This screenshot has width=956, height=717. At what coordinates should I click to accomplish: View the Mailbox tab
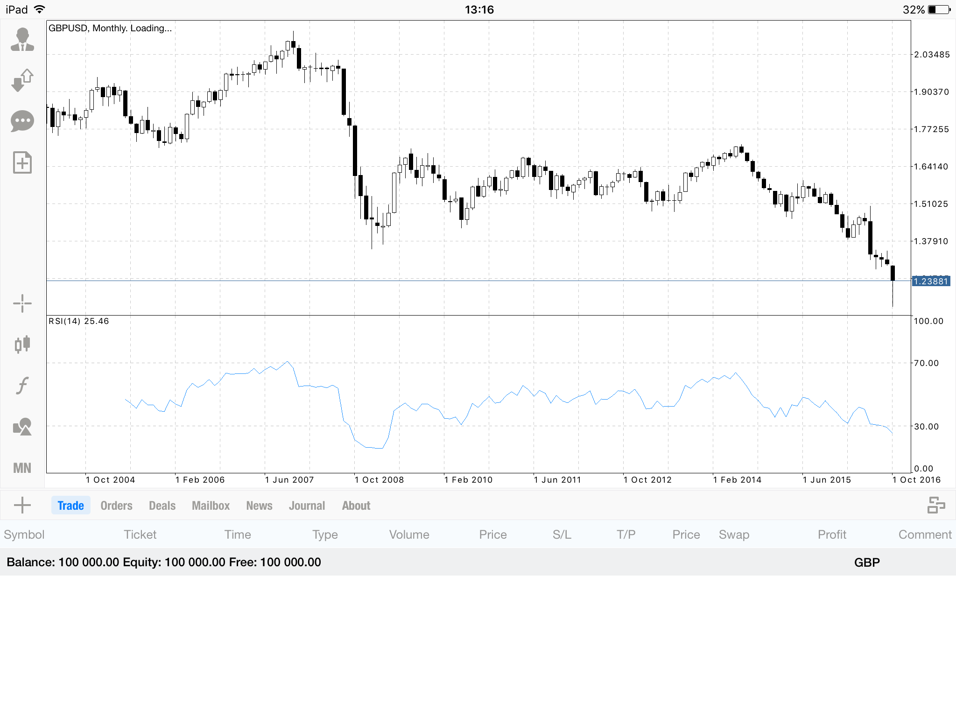(211, 506)
